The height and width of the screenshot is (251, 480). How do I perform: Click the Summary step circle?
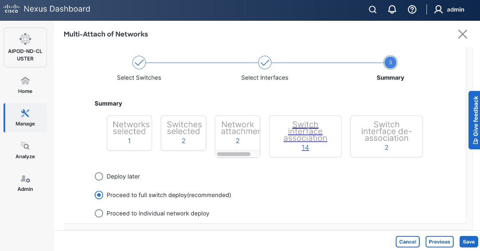coord(390,63)
